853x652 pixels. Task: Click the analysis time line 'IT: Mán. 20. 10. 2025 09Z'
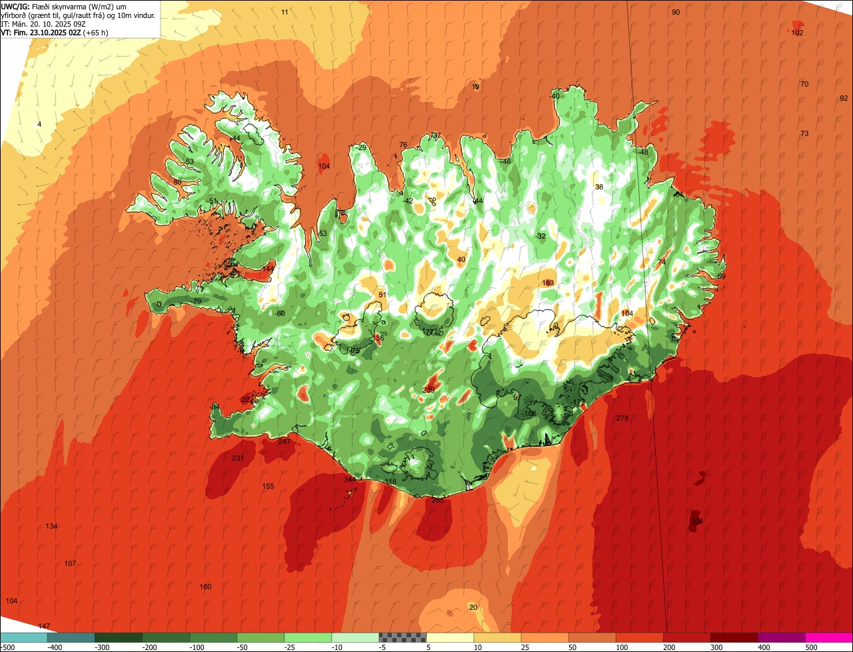45,23
